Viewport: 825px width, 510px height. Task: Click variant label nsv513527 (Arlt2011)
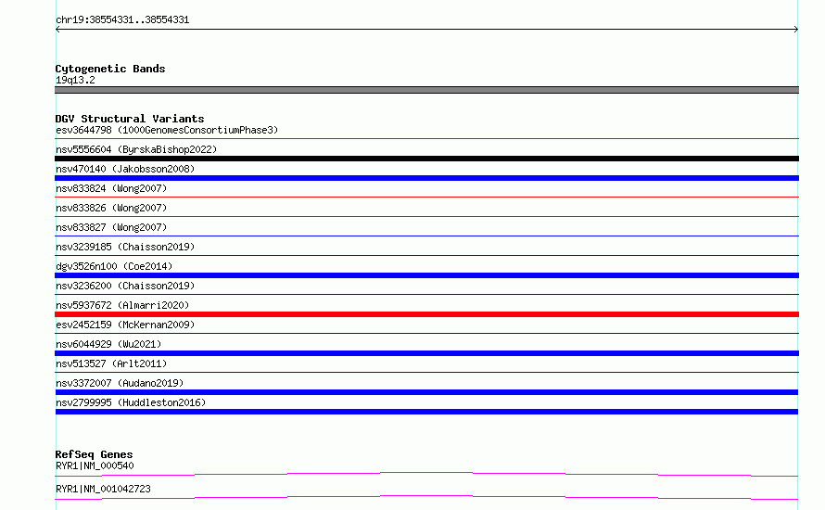(111, 363)
